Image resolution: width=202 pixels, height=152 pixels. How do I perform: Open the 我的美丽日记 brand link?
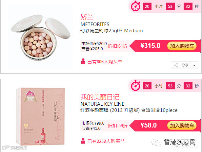[x=100, y=97]
